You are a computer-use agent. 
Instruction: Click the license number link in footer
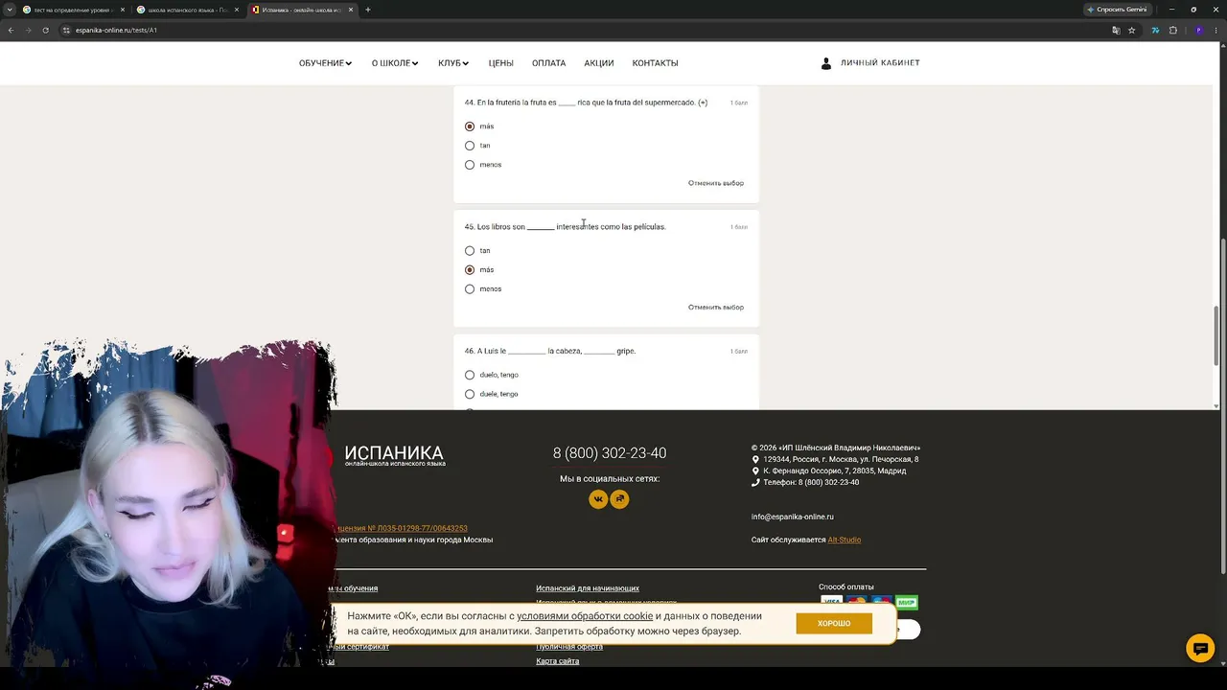click(402, 528)
